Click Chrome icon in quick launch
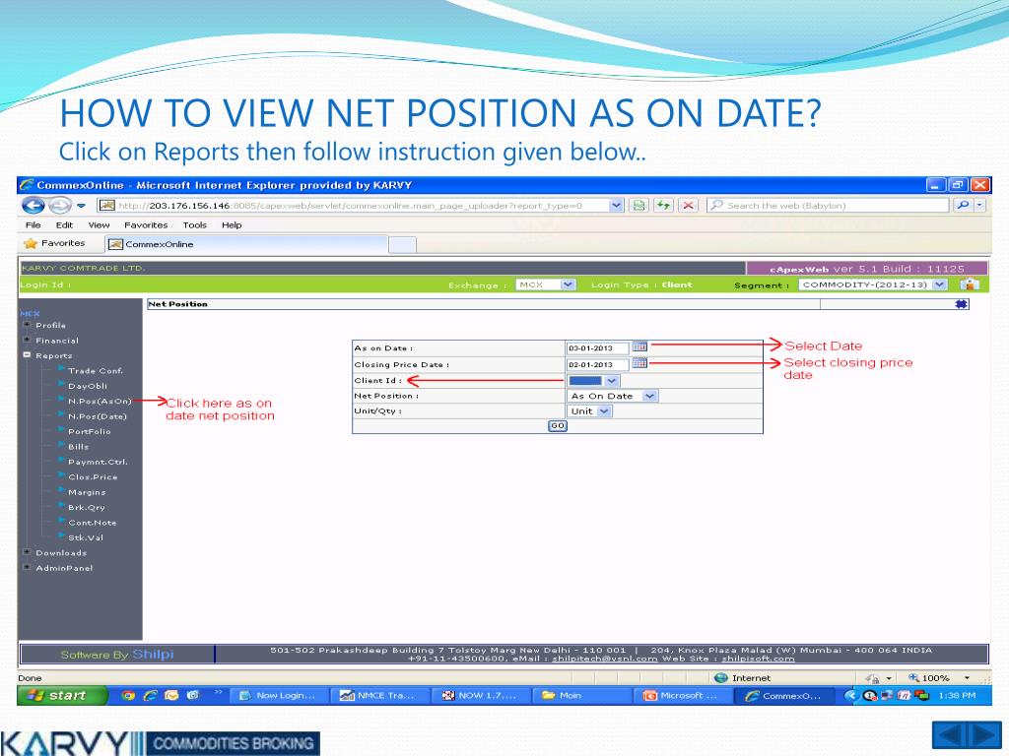Screen dimensions: 1009x756 coord(128,695)
